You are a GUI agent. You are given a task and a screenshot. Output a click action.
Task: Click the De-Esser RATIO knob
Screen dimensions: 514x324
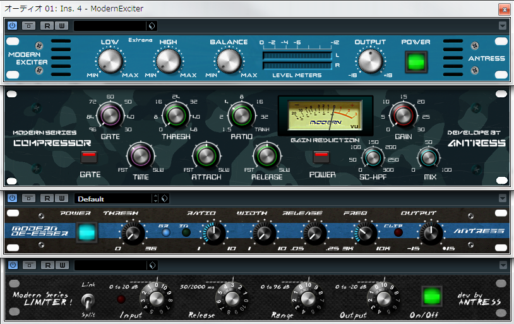[214, 233]
